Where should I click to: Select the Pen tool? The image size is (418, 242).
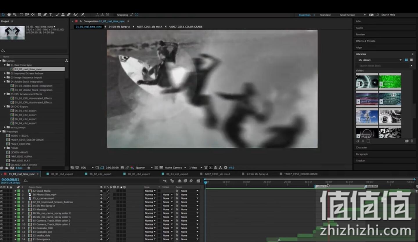click(45, 15)
